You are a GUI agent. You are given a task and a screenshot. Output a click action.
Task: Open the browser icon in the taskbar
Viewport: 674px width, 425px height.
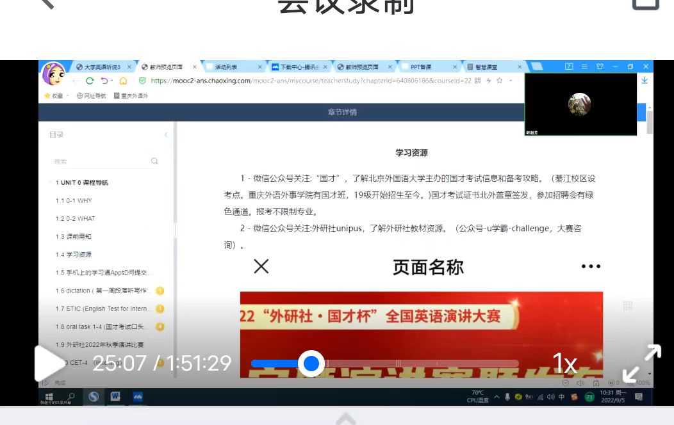pos(94,397)
